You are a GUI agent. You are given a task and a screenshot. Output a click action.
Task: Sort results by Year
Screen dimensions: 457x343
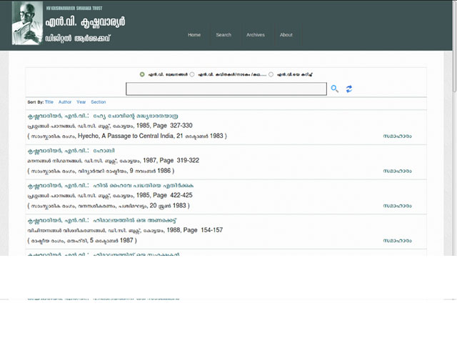pyautogui.click(x=81, y=102)
